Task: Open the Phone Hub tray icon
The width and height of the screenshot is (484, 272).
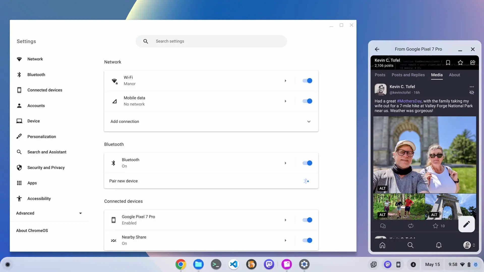Action: pos(398,264)
